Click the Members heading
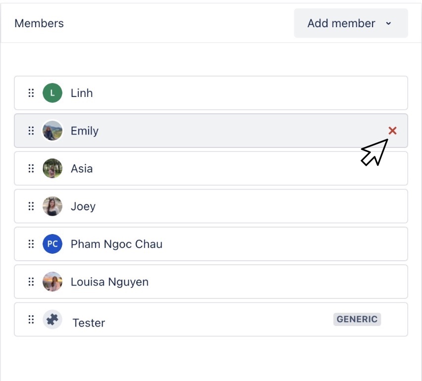The width and height of the screenshot is (422, 381). click(39, 23)
